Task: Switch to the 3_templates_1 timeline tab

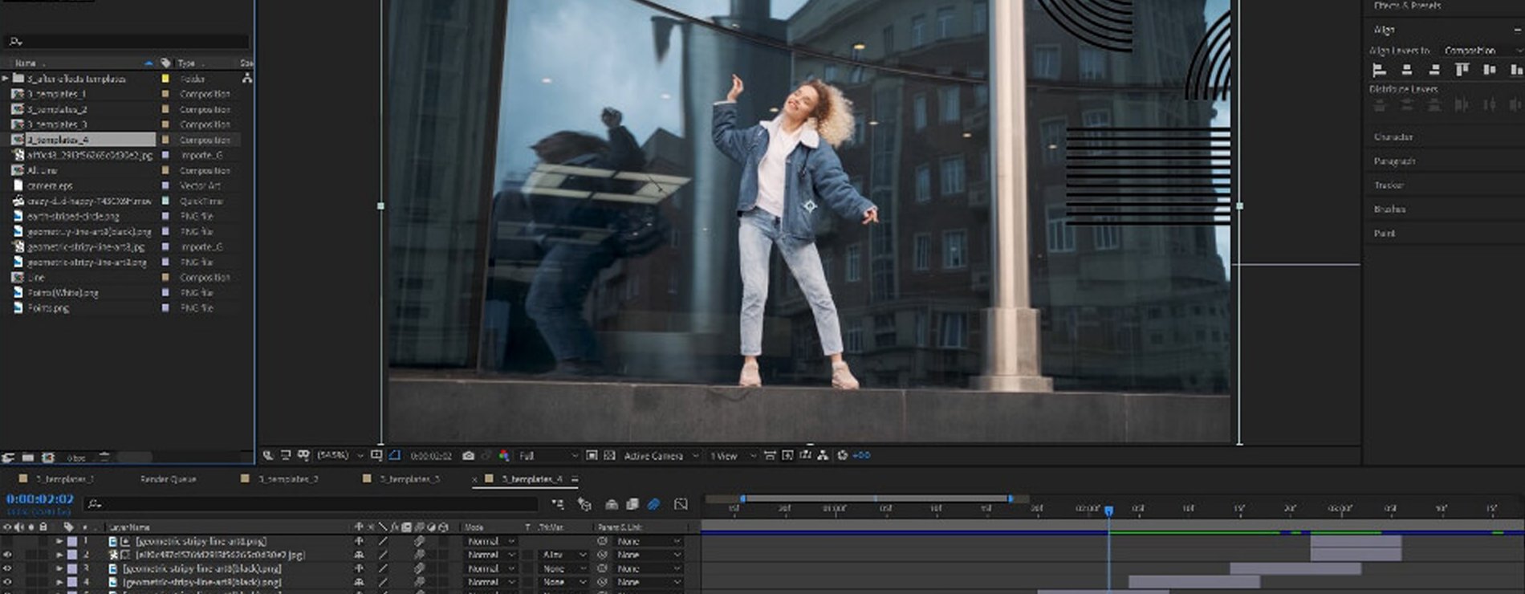Action: coord(64,479)
